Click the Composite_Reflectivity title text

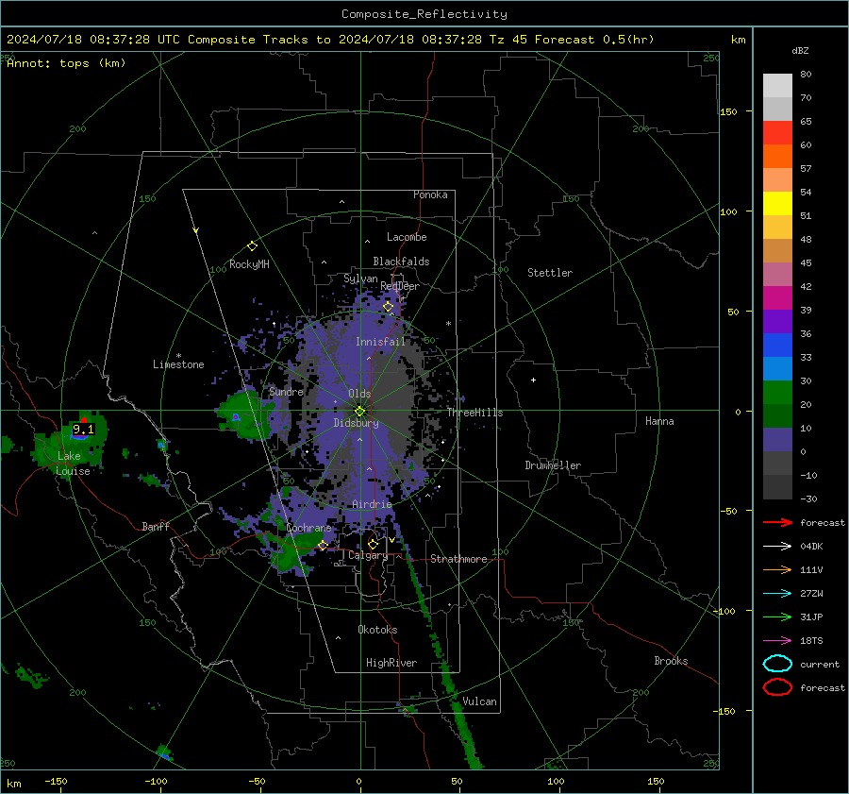pos(424,14)
